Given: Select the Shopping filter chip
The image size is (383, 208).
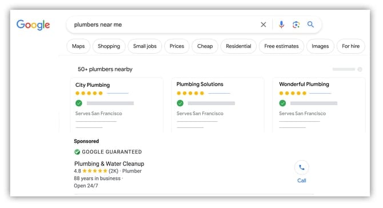Looking at the screenshot, I should (109, 46).
